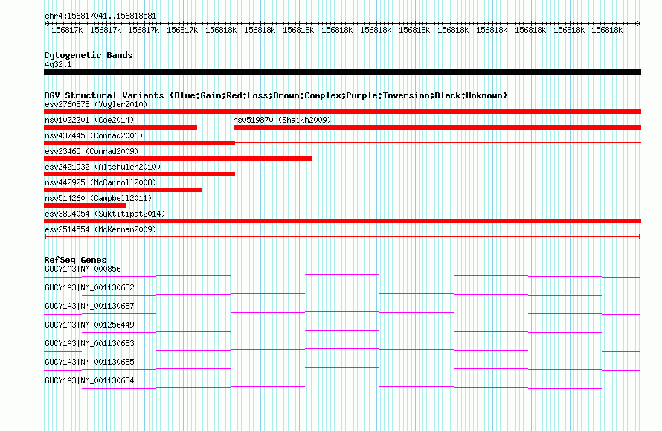The image size is (662, 431).
Task: Open variant nsv1022201 (Coe2014)
Action: tap(89, 120)
